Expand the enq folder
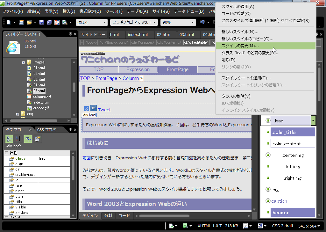Screen dimensions: 326x232 pyautogui.click(x=17, y=114)
